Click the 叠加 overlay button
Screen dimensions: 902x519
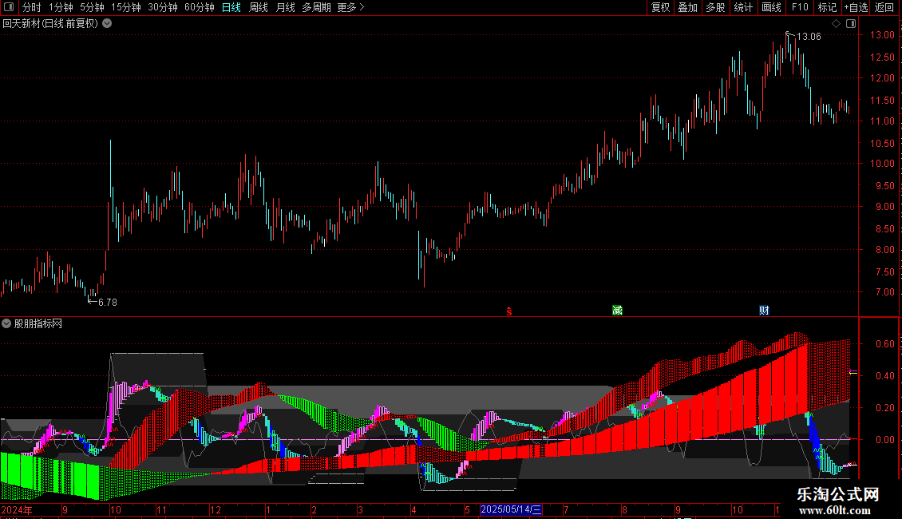[687, 7]
